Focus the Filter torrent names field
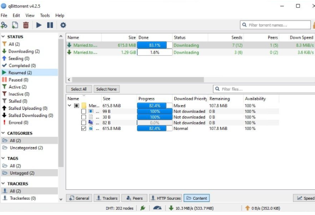Viewport: 315px width, 215px height. (x=275, y=25)
